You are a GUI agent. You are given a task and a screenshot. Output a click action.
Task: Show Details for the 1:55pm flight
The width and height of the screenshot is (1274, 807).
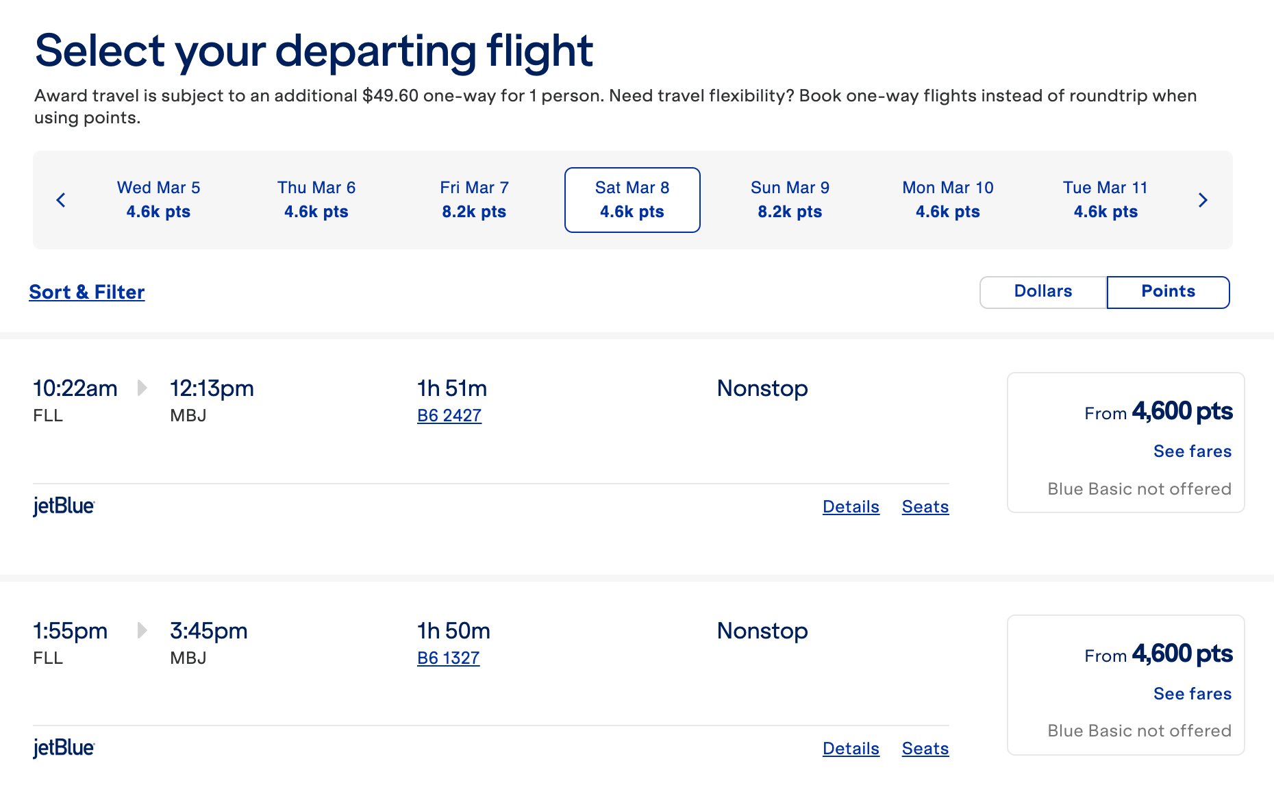click(851, 749)
